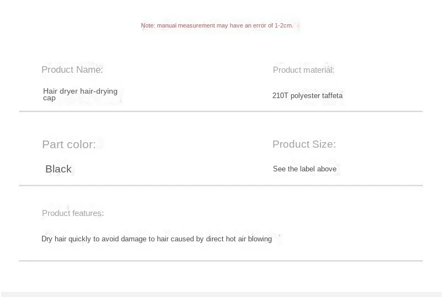Select the 'Black' color value
442x297 pixels.
59,169
